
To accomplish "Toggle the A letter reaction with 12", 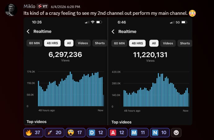I will point(118,133).
